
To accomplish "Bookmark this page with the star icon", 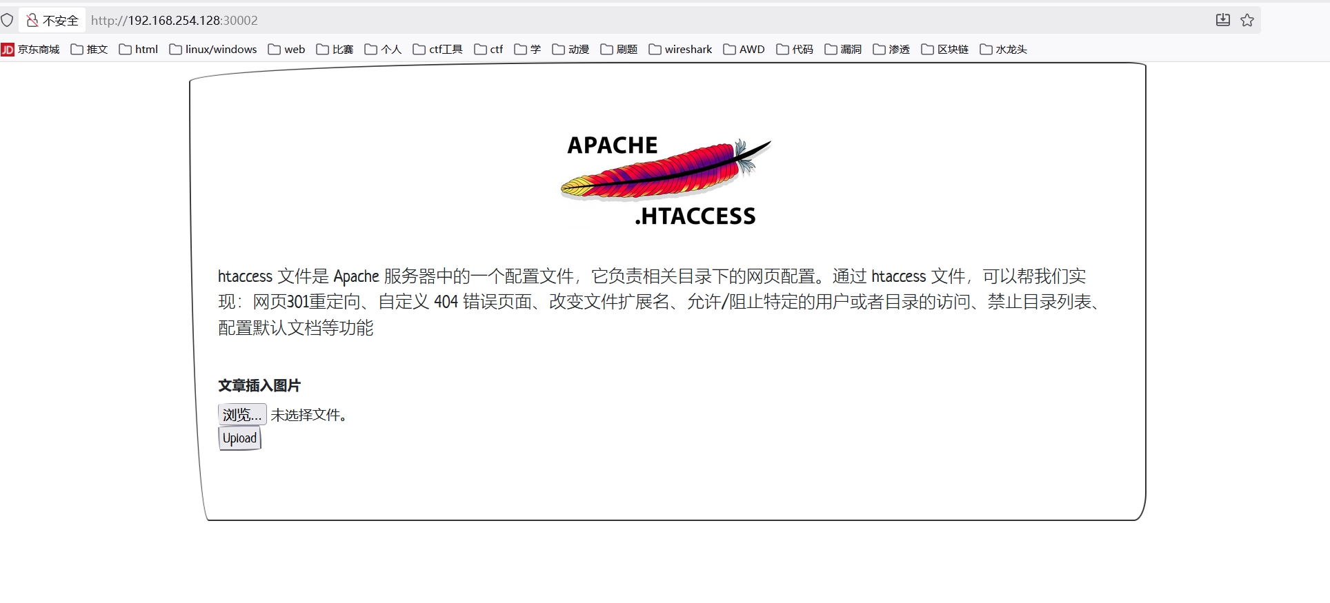I will [x=1247, y=20].
